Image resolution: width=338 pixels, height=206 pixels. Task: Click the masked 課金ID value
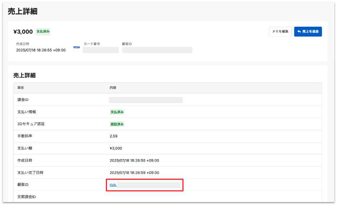[x=146, y=100]
